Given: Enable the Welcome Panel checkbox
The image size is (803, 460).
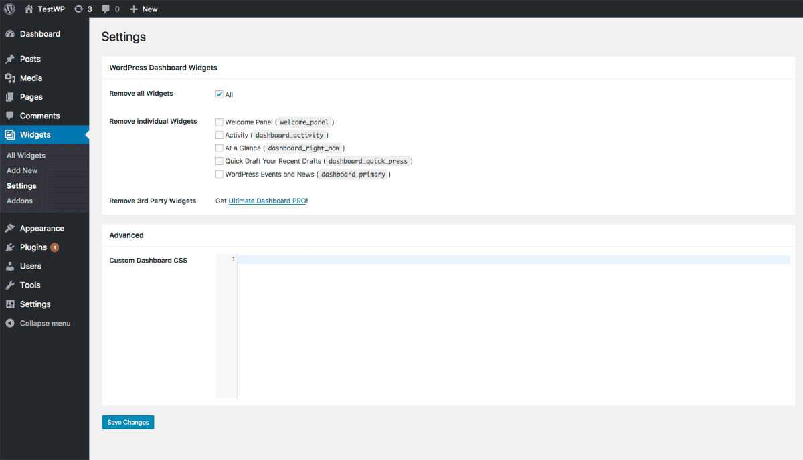Looking at the screenshot, I should click(x=219, y=122).
